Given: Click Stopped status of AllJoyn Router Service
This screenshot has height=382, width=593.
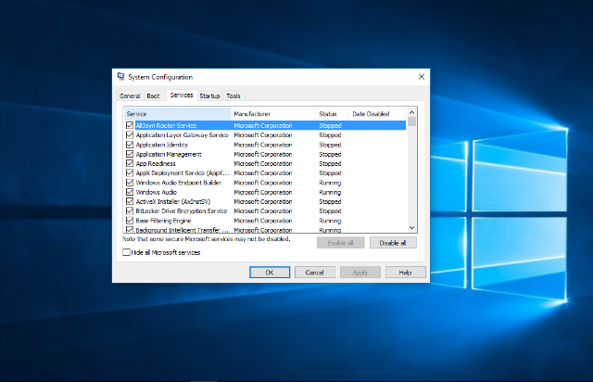Looking at the screenshot, I should click(x=330, y=125).
